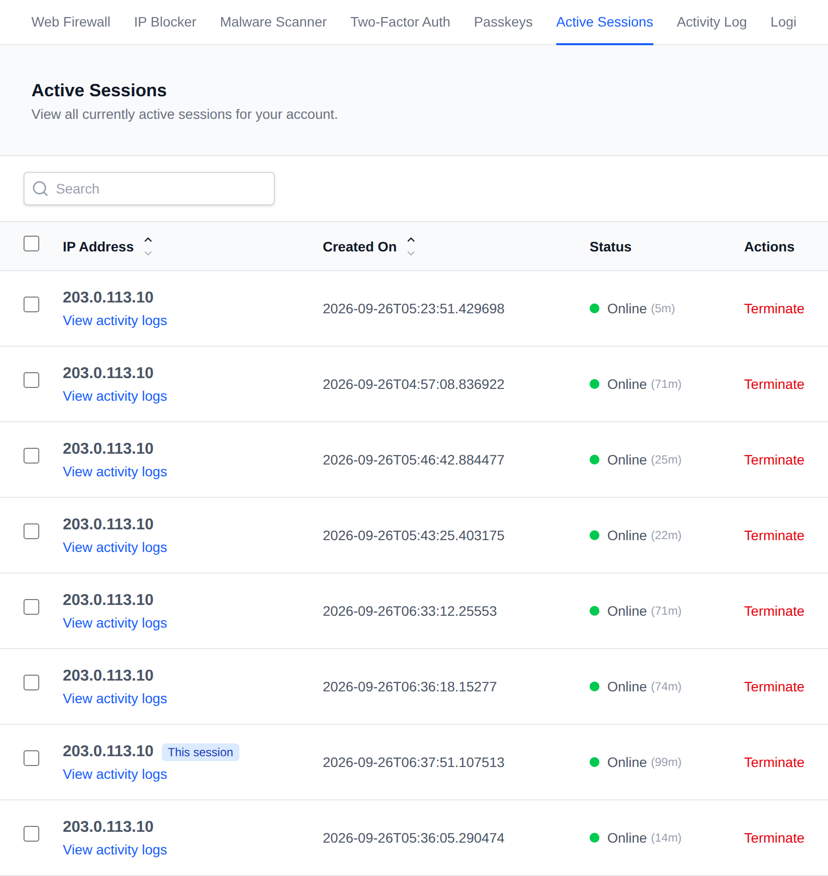
Task: Switch to the IP Blocker tab
Action: pyautogui.click(x=165, y=22)
